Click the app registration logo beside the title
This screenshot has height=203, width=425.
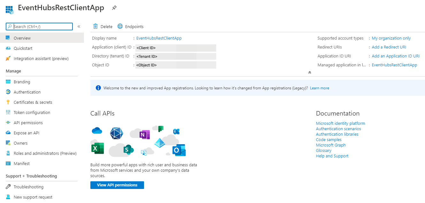pos(9,10)
